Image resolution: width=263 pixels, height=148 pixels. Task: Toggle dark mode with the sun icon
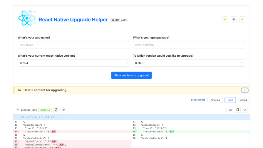point(242,19)
